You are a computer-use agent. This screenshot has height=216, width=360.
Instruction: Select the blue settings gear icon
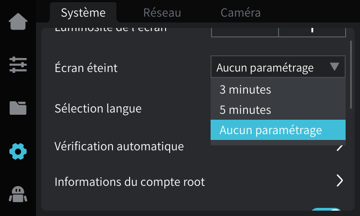(x=18, y=151)
